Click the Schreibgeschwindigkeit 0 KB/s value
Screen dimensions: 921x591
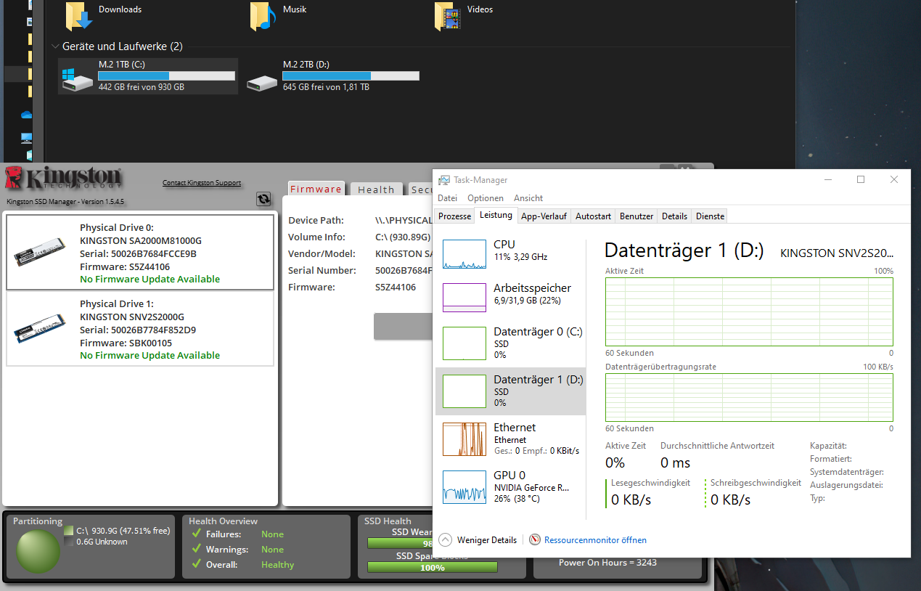tap(730, 500)
